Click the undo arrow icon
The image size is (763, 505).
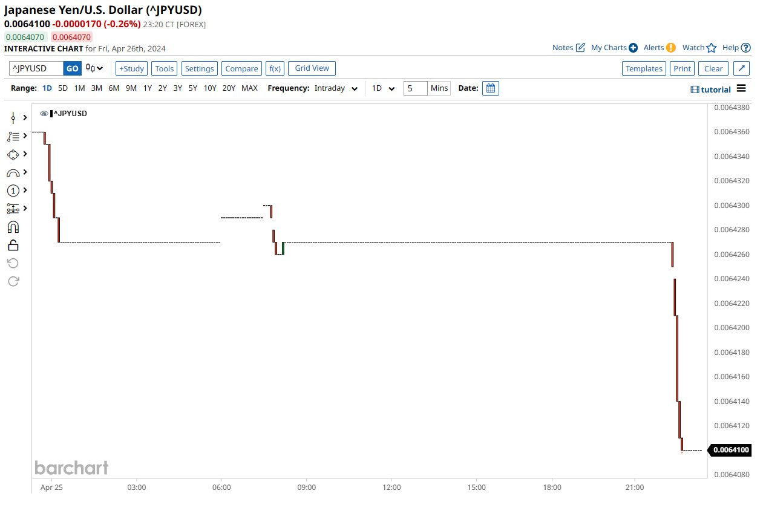point(13,263)
